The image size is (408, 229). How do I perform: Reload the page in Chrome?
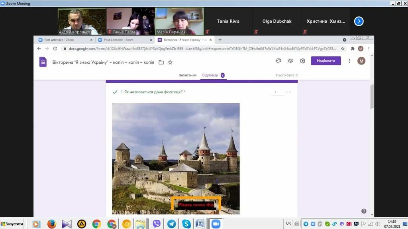click(x=55, y=49)
